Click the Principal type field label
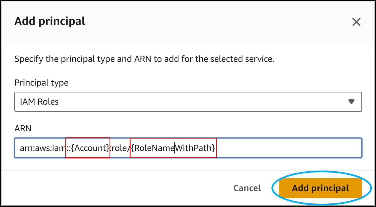376x207 pixels. 41,83
